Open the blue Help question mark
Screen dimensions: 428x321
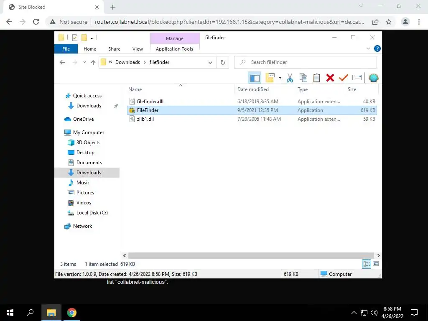(x=377, y=48)
